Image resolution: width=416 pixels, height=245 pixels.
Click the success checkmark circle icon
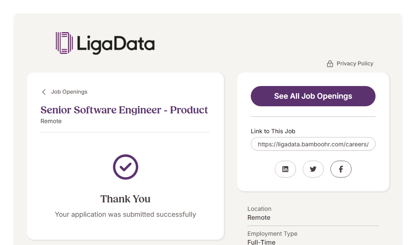(x=126, y=167)
